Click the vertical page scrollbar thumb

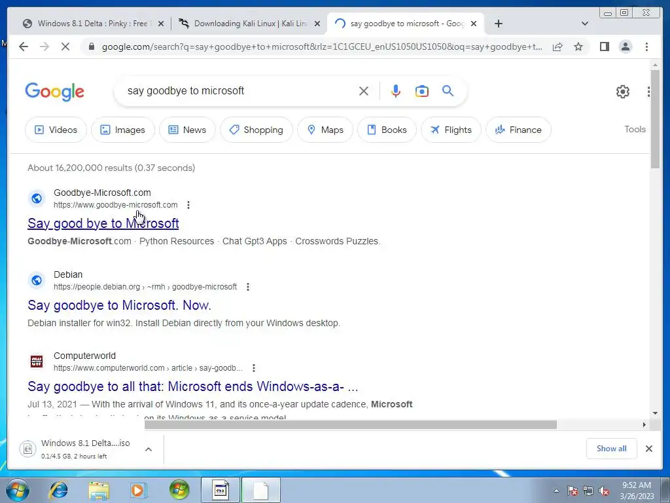coord(655,119)
